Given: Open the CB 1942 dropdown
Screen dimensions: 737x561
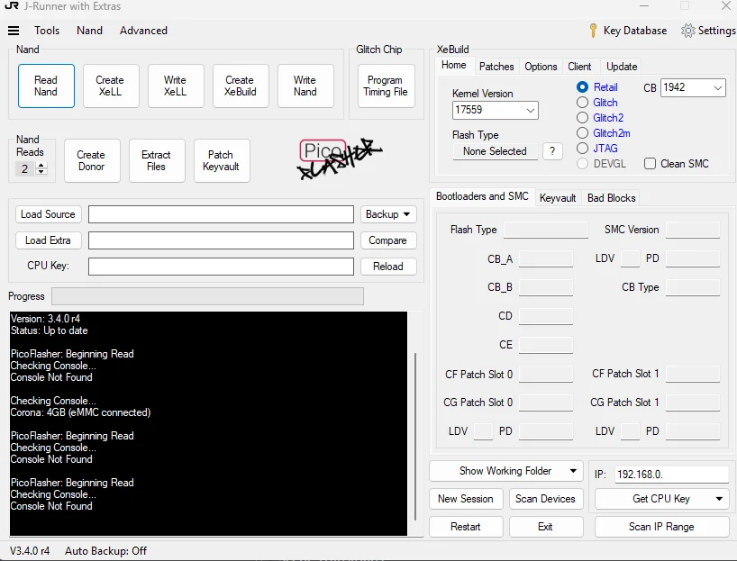Looking at the screenshot, I should (693, 88).
